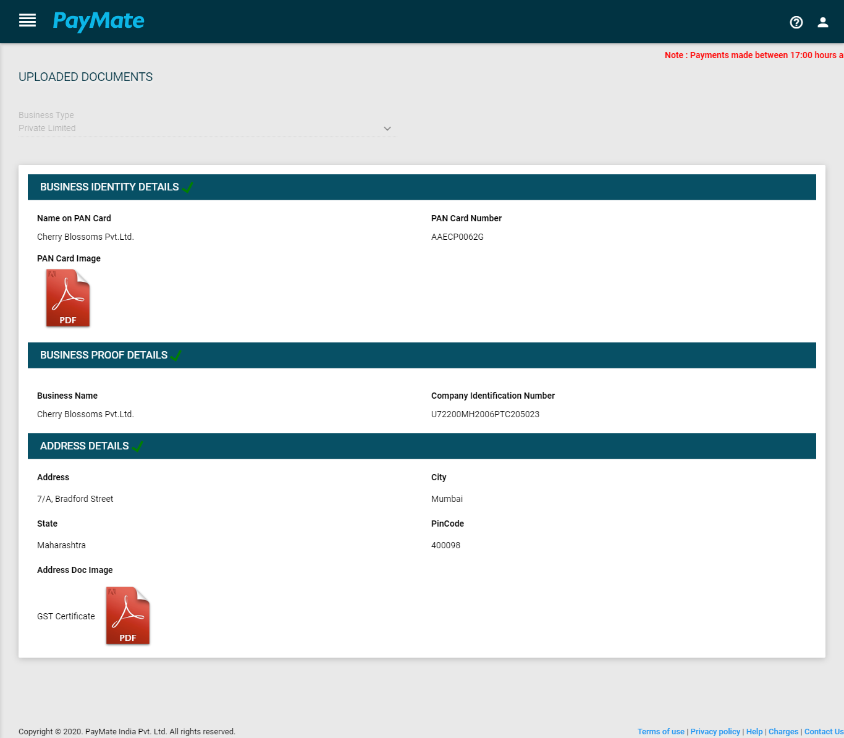Click the Business Name value Cherry Blossoms Pvt.Ltd.

pyautogui.click(x=85, y=414)
